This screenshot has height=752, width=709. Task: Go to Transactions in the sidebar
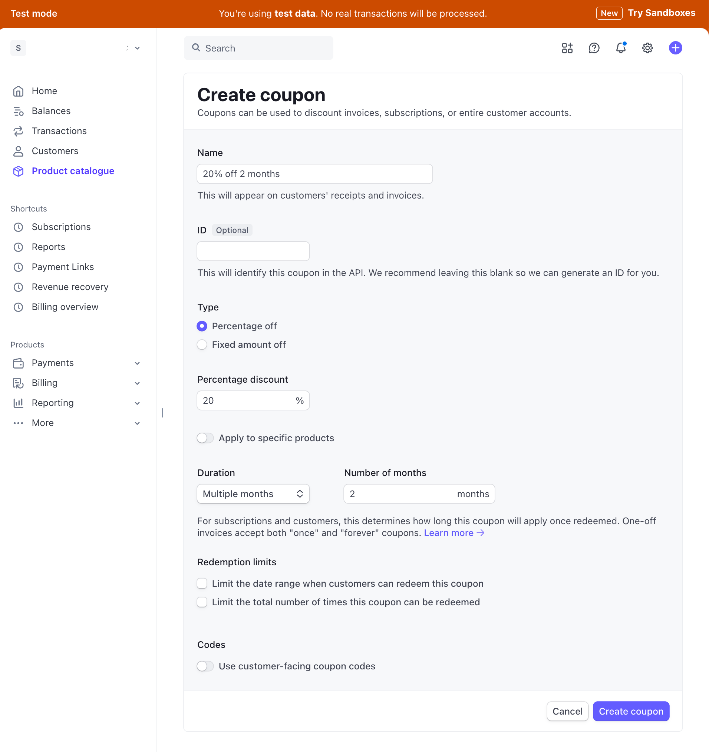59,131
